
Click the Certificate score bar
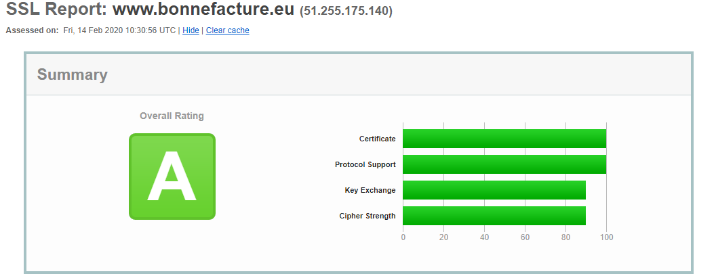pyautogui.click(x=504, y=139)
